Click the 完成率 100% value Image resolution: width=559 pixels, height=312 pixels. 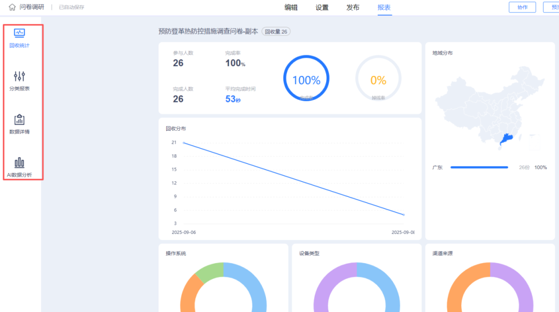pyautogui.click(x=236, y=64)
